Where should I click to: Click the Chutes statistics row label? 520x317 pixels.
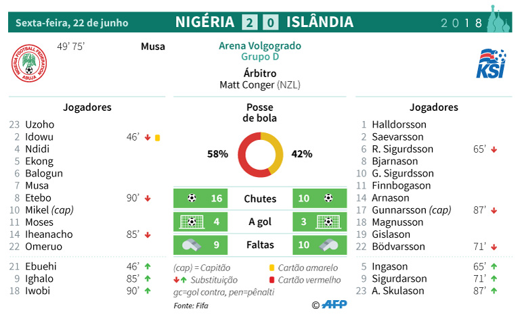point(260,199)
